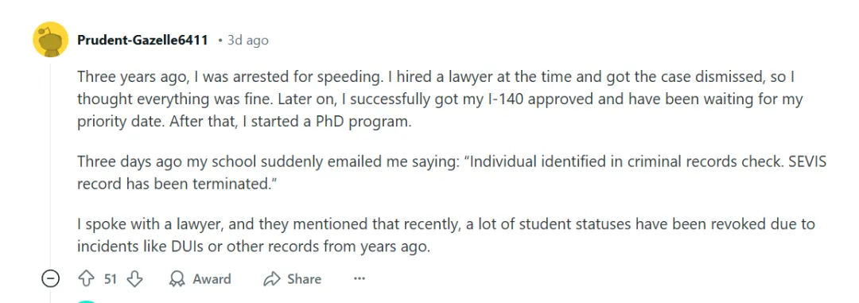Click the Share arrow icon

pos(272,279)
